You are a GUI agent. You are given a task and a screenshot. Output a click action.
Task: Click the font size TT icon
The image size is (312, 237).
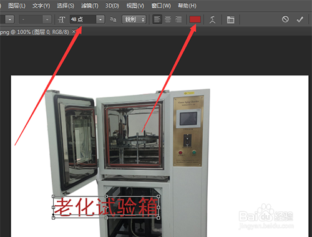pos(61,19)
